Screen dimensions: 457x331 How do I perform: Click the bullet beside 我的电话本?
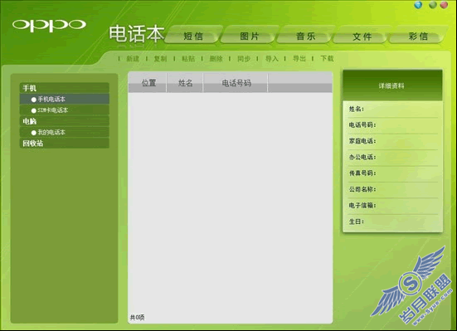click(x=33, y=133)
